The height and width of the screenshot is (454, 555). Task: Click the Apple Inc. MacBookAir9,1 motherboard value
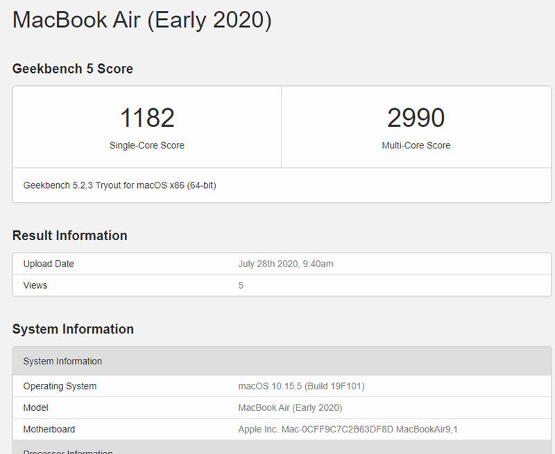[x=348, y=429]
